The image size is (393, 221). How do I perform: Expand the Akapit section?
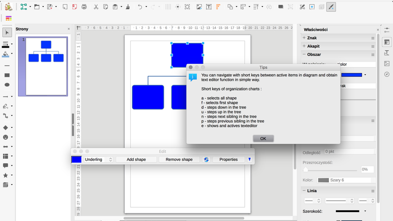(304, 46)
